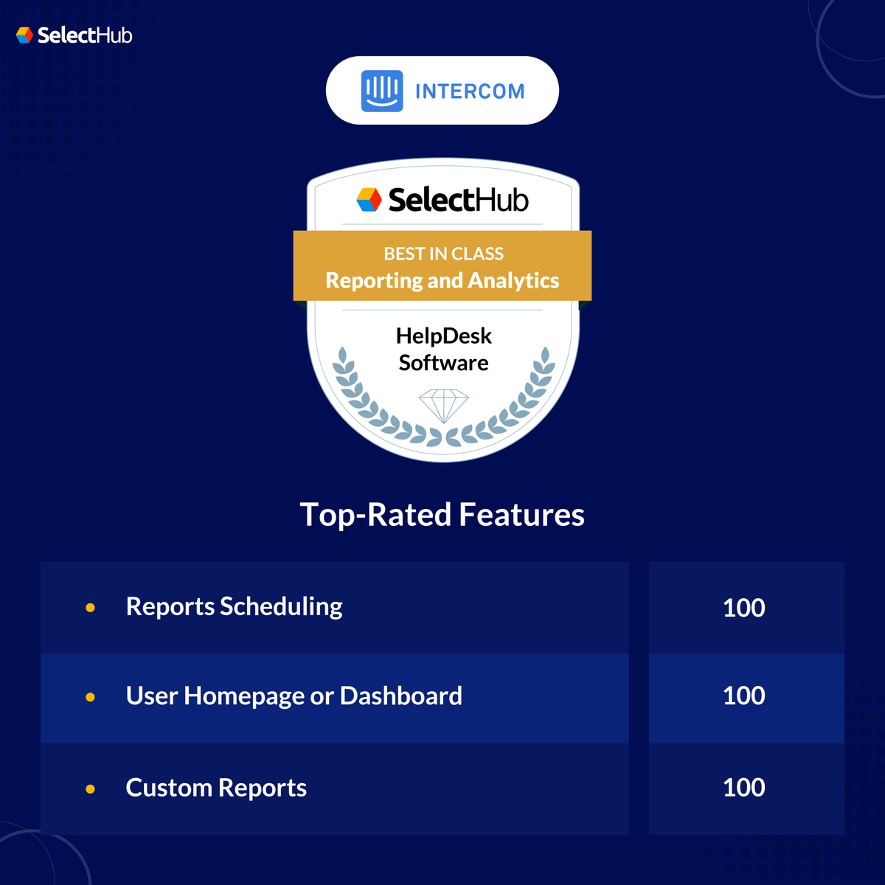Click the INTERCOM brand name text
This screenshot has width=885, height=885.
(470, 91)
